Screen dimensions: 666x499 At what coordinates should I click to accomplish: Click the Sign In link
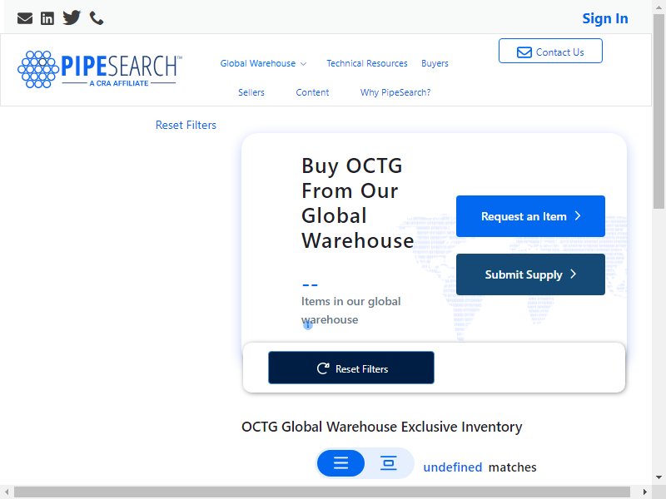click(605, 18)
